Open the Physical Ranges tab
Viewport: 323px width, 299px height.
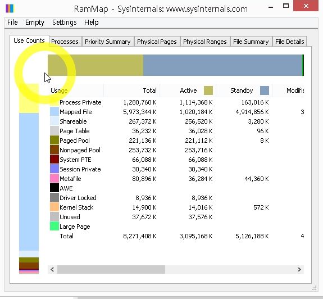coord(205,42)
